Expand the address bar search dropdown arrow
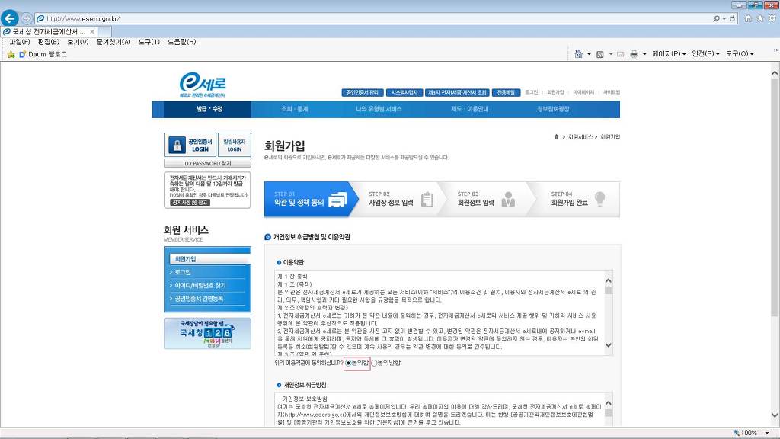 724,18
